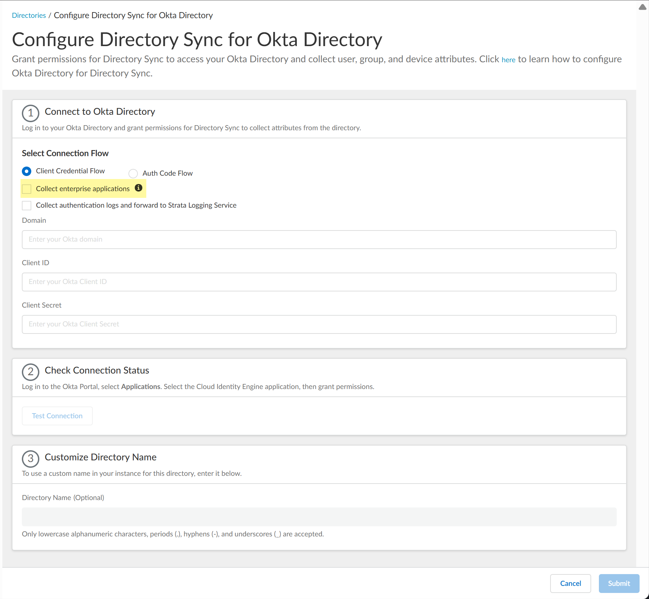Check Collect authentication logs checkbox
The image size is (649, 599).
[x=27, y=205]
